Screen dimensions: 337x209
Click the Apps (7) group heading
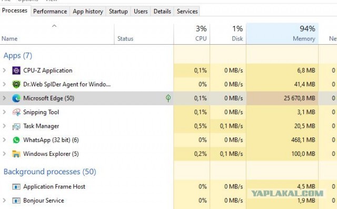[x=18, y=56]
